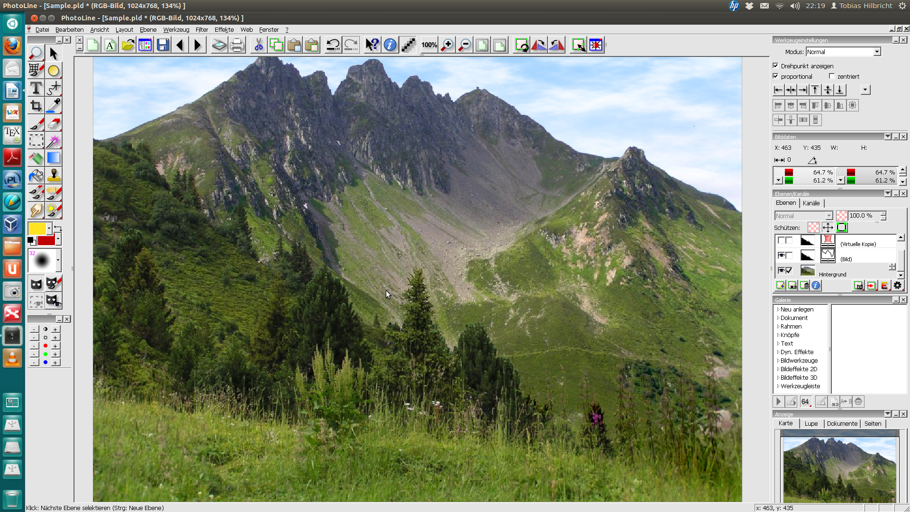Image resolution: width=910 pixels, height=512 pixels.
Task: Choose the Clone Stamp tool
Action: [54, 176]
